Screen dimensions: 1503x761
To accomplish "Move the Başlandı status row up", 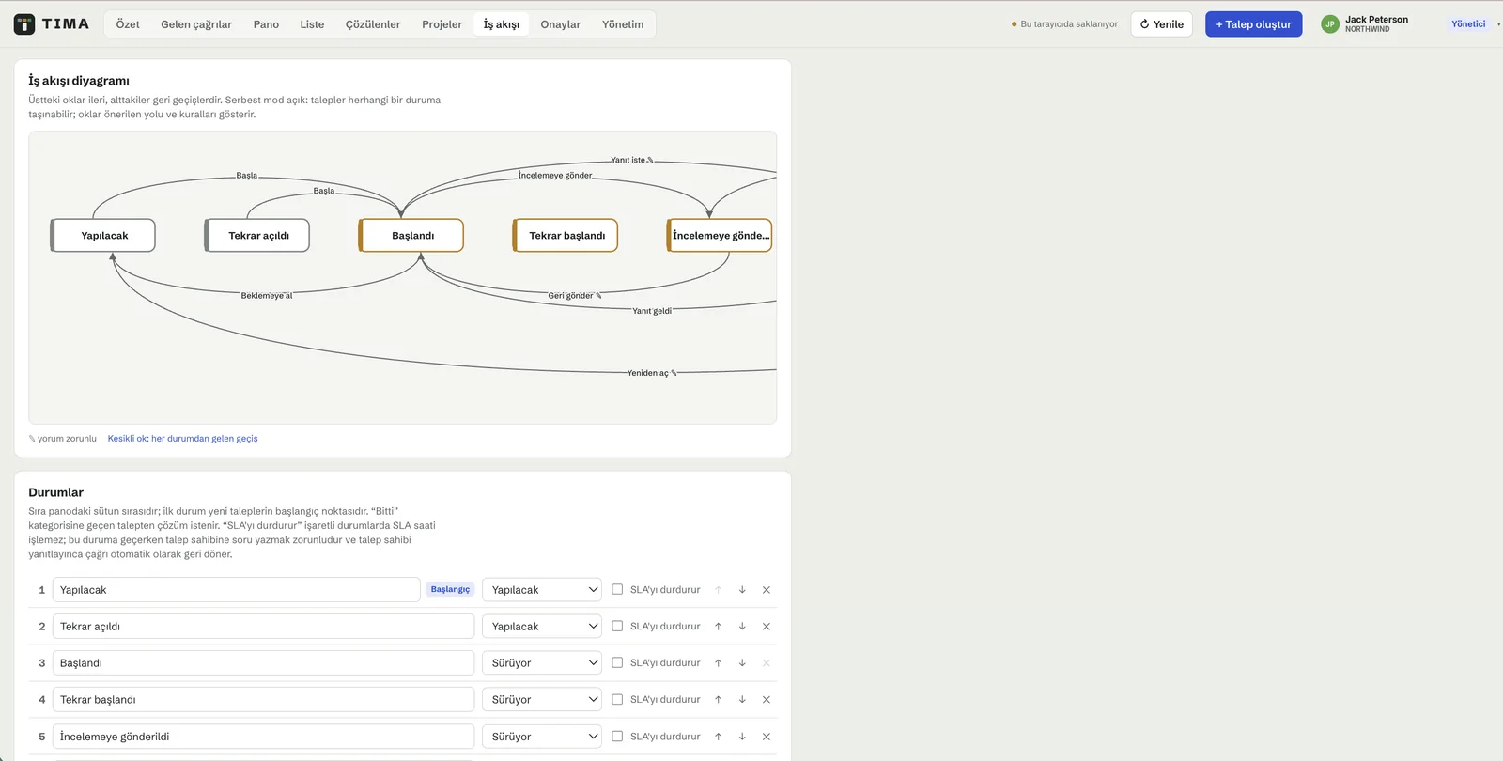I will 718,663.
